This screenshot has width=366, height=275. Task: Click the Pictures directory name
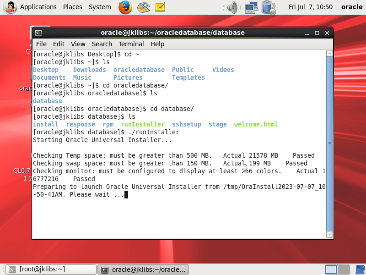(128, 77)
